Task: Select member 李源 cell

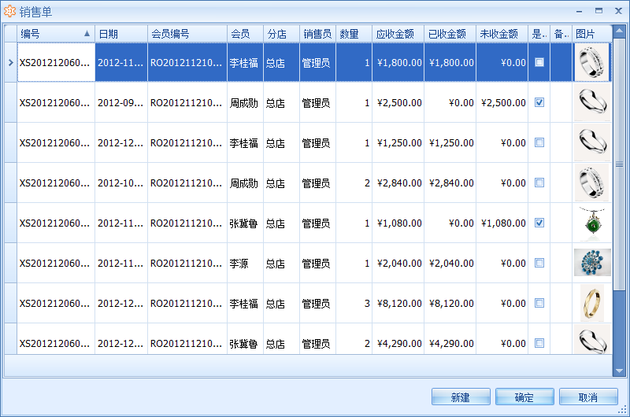Action: pyautogui.click(x=245, y=263)
